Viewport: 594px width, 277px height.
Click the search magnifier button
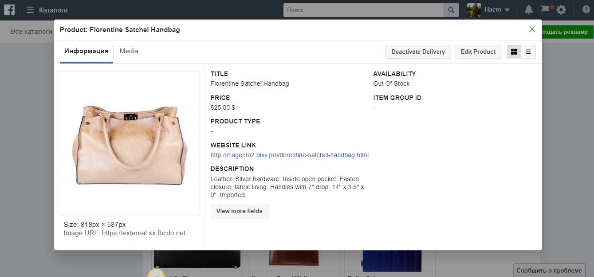click(451, 10)
